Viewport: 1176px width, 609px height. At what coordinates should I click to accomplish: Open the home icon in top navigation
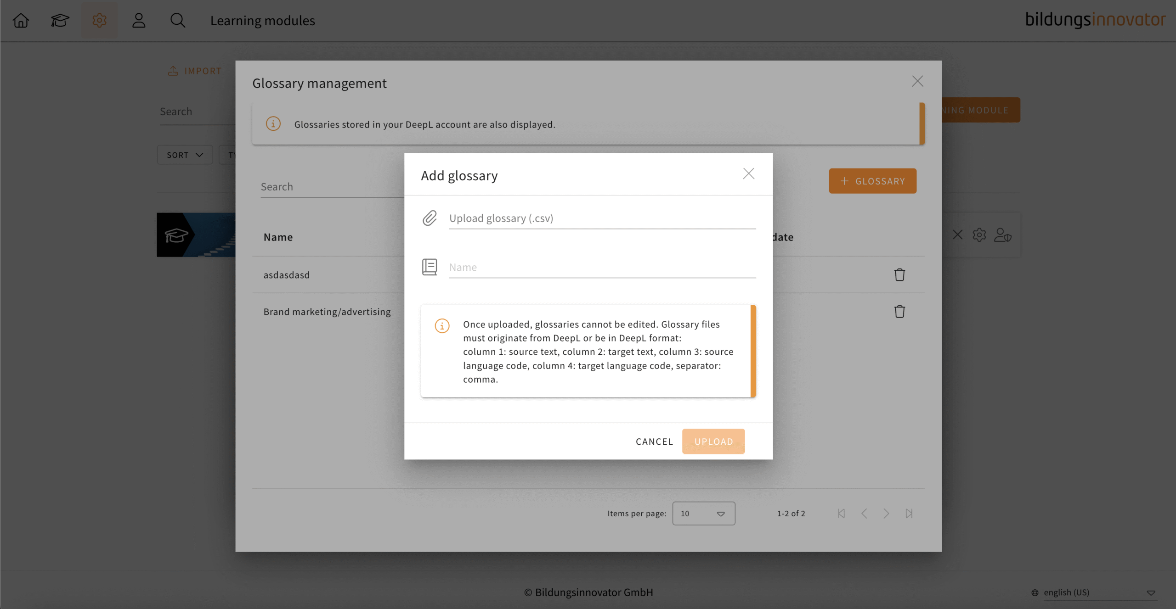21,20
